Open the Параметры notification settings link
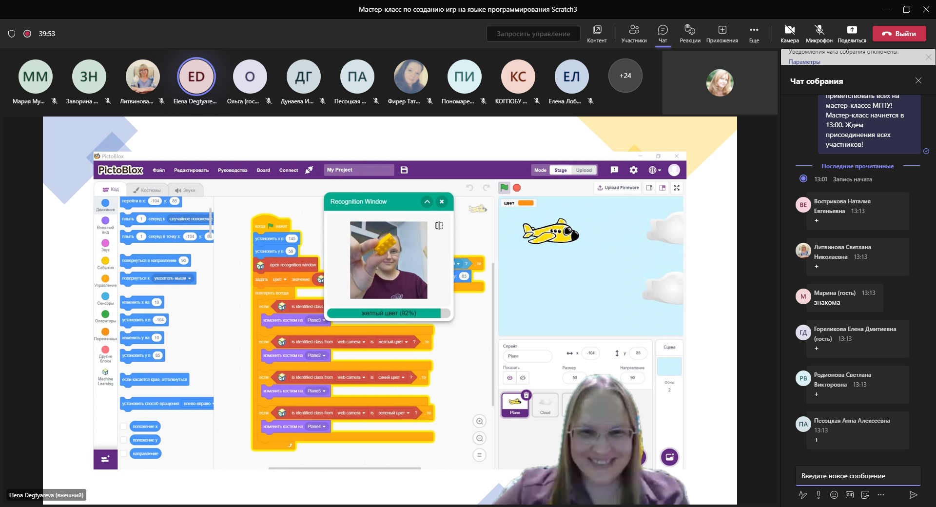This screenshot has height=507, width=936. coord(804,62)
